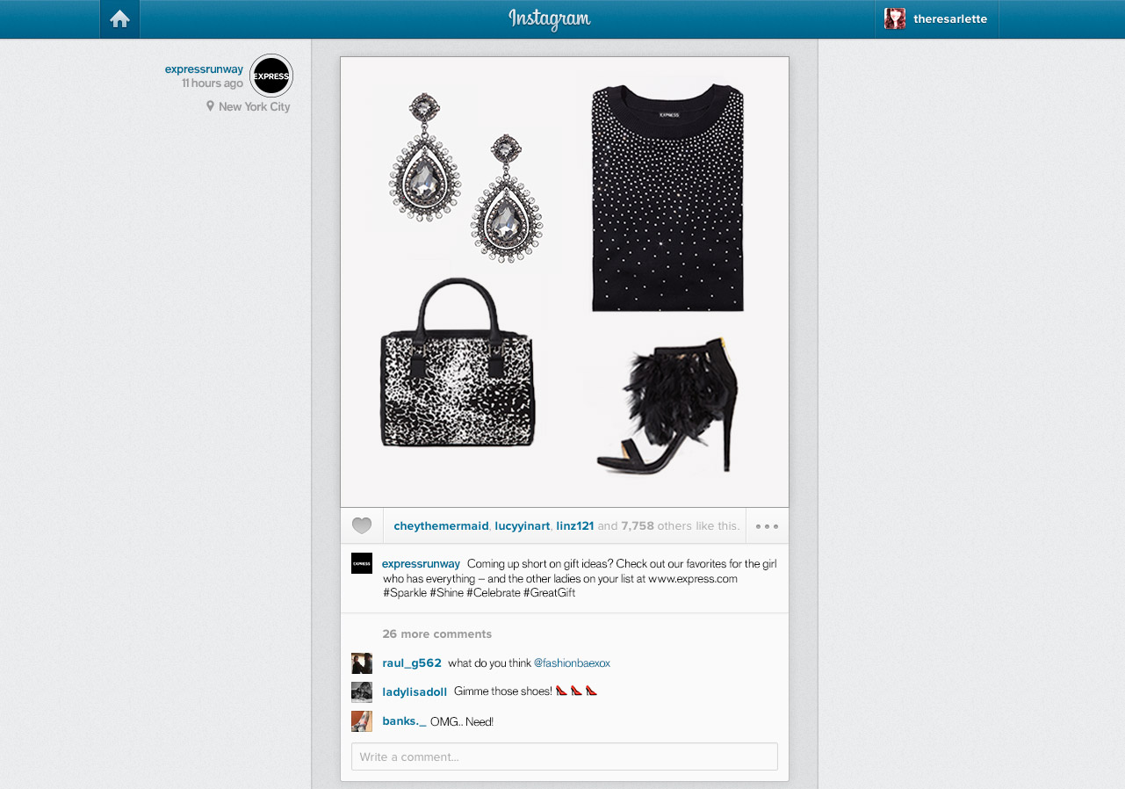Open expressrunway username link in sidebar
The width and height of the screenshot is (1125, 789).
point(204,69)
